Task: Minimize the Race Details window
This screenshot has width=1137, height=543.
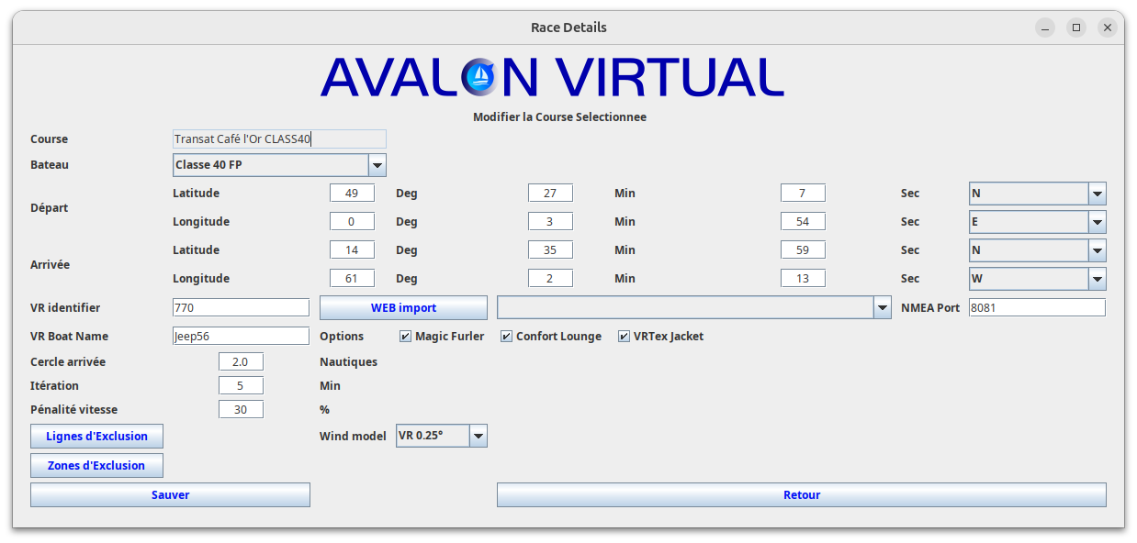Action: 1045,28
